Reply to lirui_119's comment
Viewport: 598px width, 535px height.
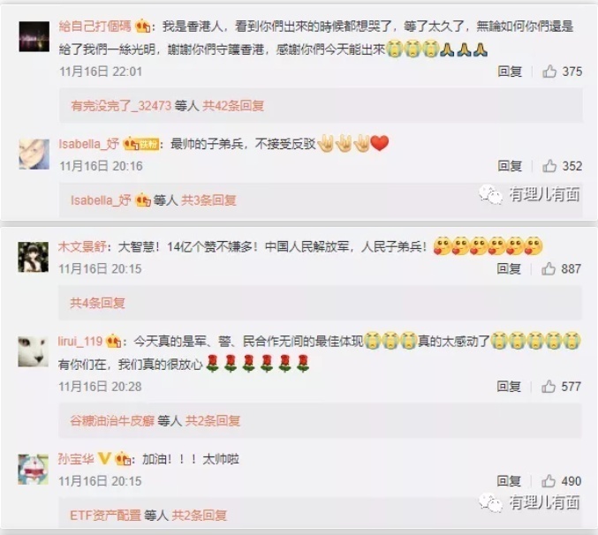pos(509,387)
